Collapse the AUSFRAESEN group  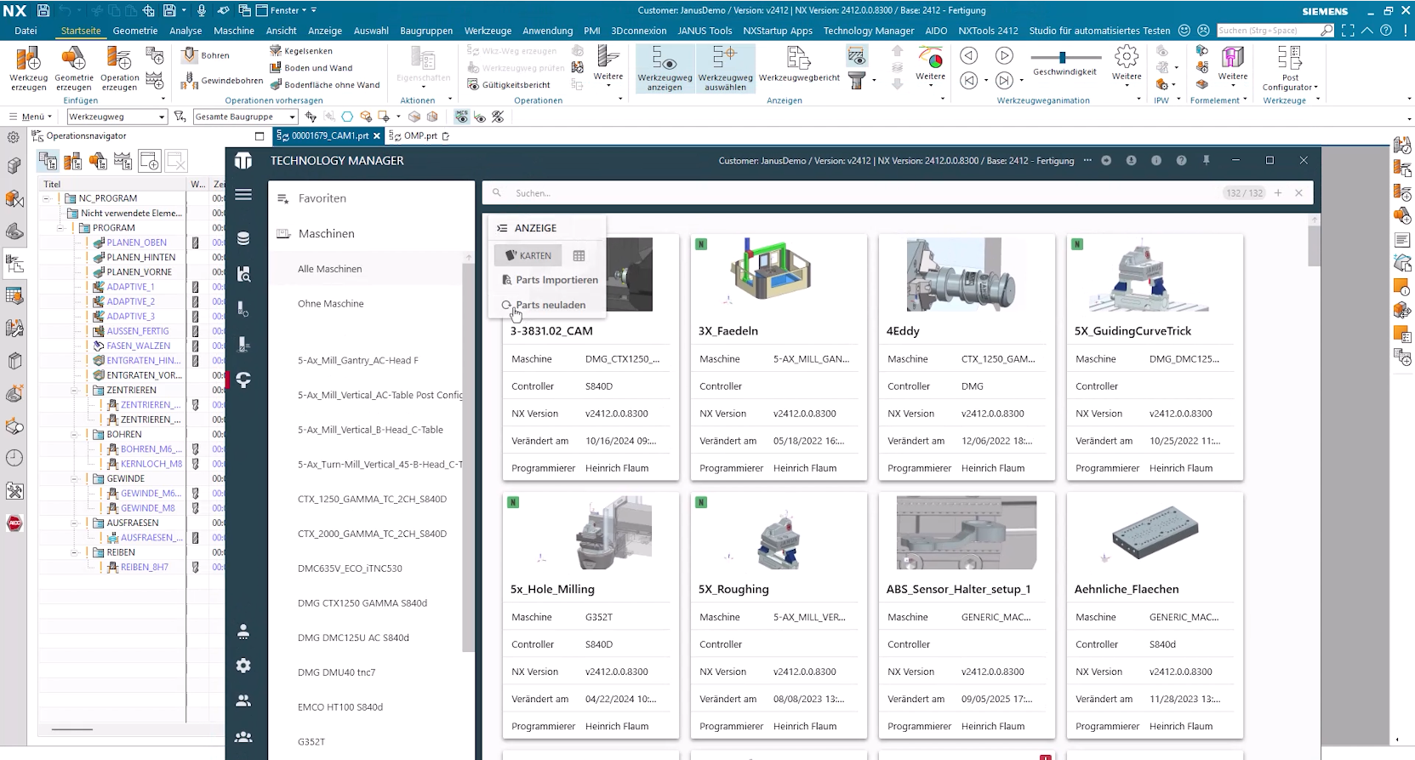[75, 523]
